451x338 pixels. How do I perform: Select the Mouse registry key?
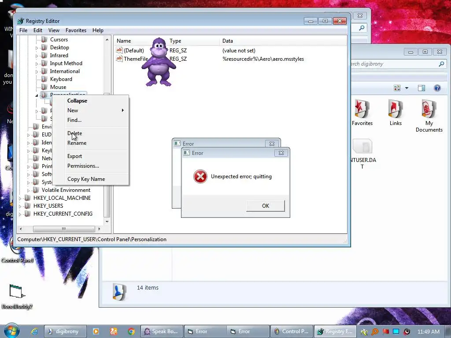(58, 87)
